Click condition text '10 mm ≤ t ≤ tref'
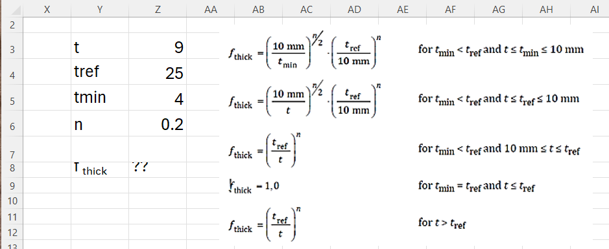 tap(542, 149)
